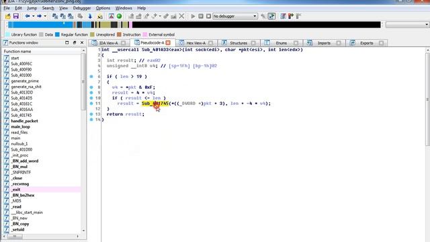This screenshot has height=242, width=430.
Task: Toggle breakpoint dot on line 6
Action: tap(91, 76)
